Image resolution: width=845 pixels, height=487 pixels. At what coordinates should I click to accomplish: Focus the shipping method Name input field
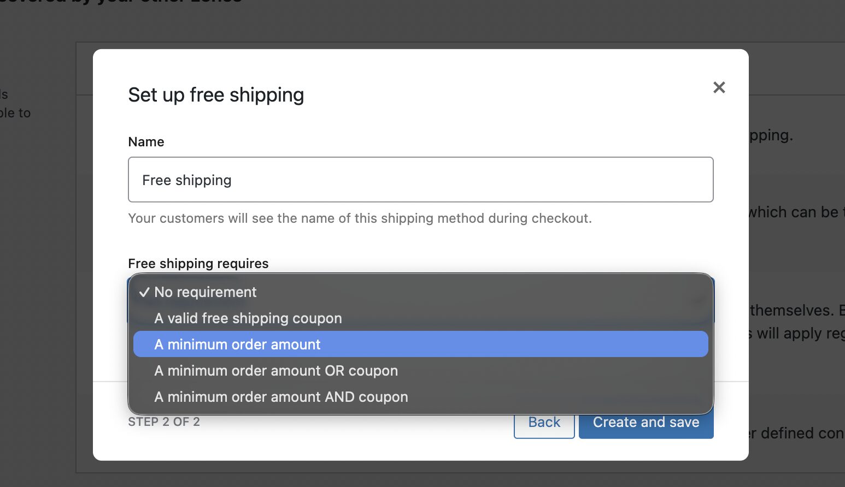click(x=421, y=180)
